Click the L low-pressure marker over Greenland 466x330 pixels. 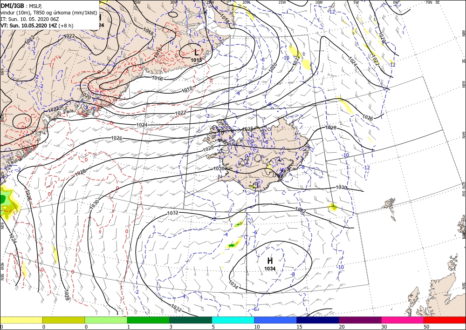pyautogui.click(x=197, y=53)
